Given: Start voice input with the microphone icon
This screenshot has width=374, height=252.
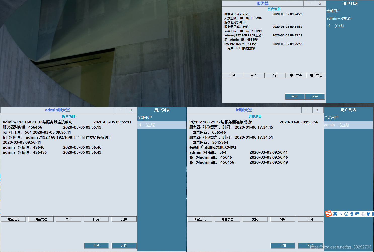Looking at the screenshot, I should tap(352, 214).
